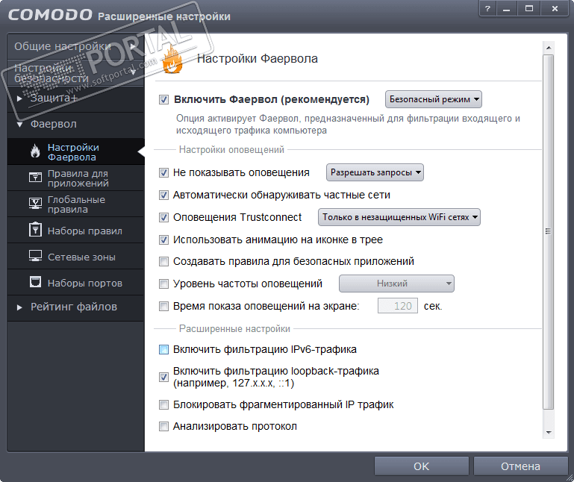The height and width of the screenshot is (482, 574).
Task: Open the Безопасный режим dropdown
Action: tap(434, 99)
